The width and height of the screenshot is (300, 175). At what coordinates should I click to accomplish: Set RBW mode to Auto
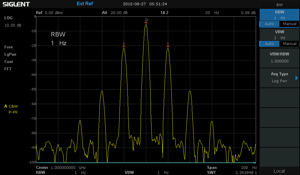(269, 24)
